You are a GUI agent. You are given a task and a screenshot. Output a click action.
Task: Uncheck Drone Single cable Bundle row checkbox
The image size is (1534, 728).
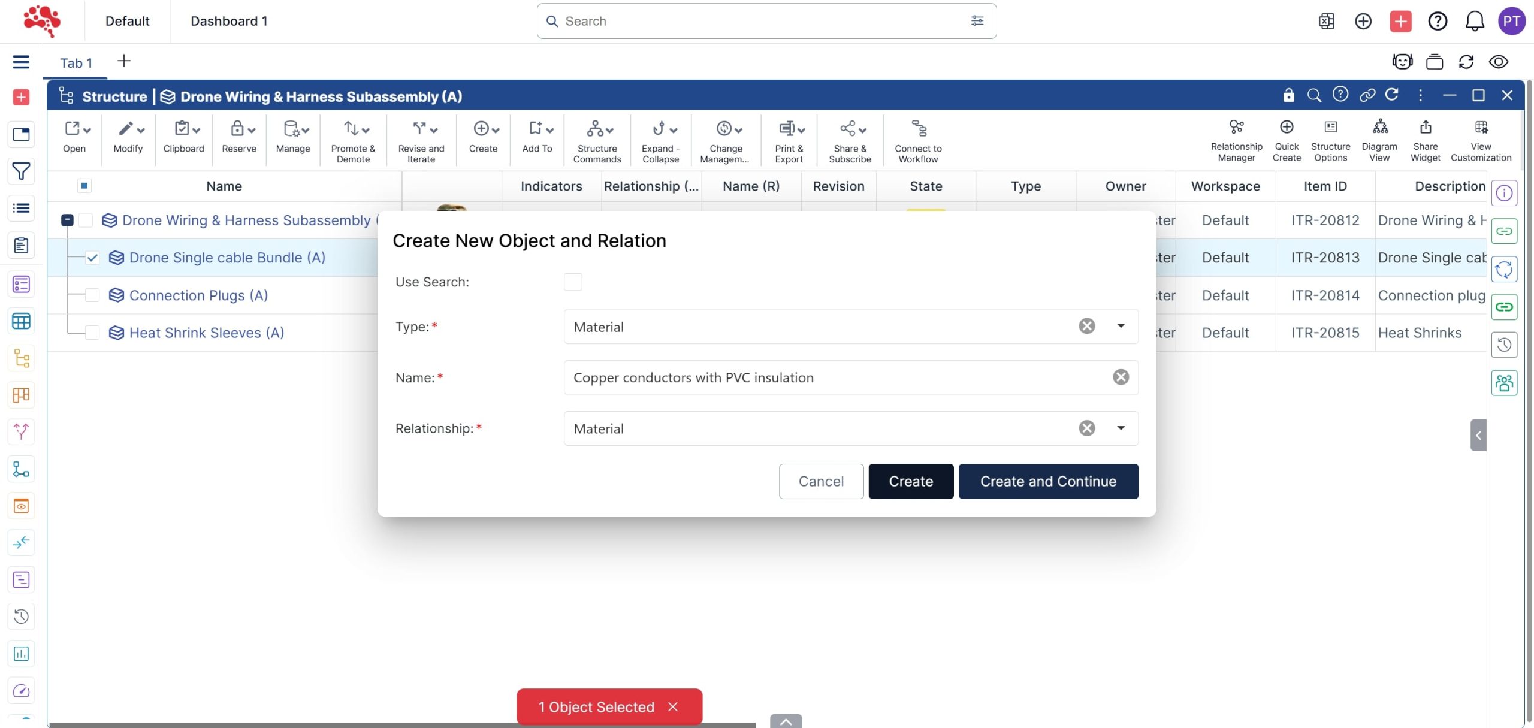click(x=92, y=258)
